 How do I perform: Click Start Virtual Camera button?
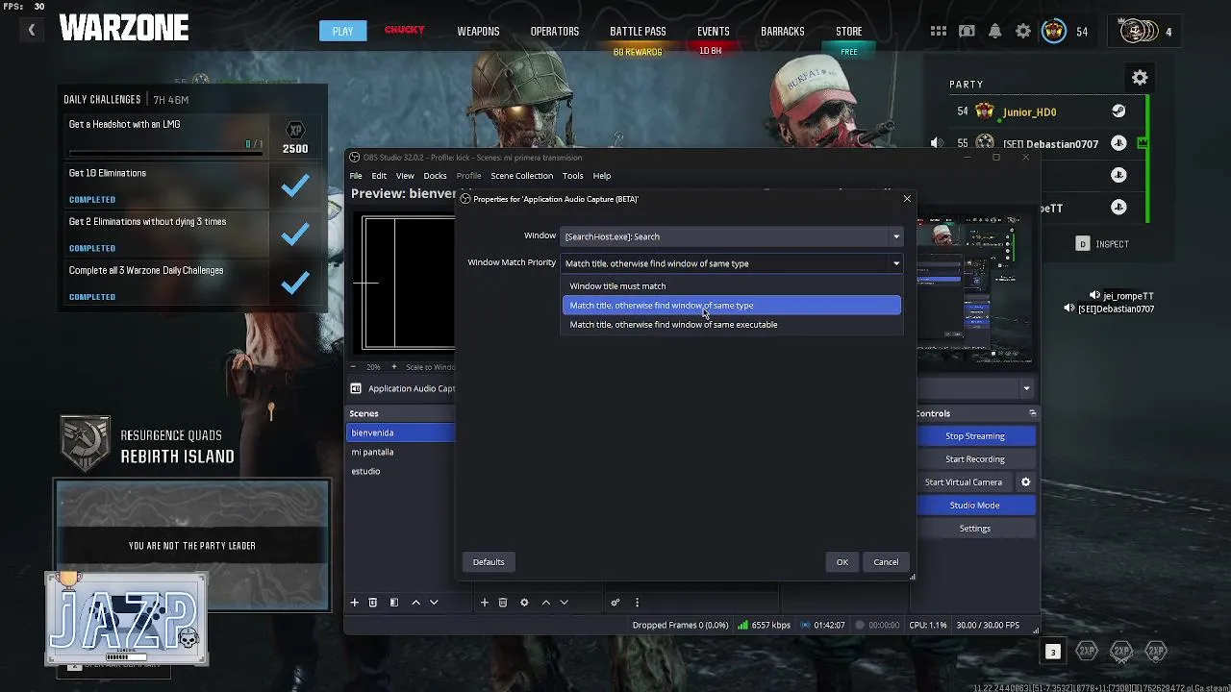963,482
